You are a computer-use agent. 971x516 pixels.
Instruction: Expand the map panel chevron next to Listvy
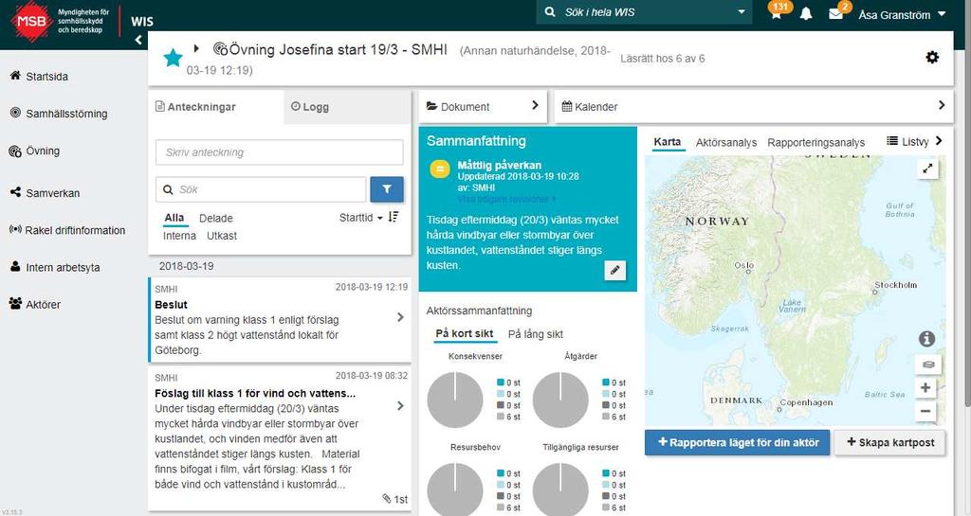point(940,141)
